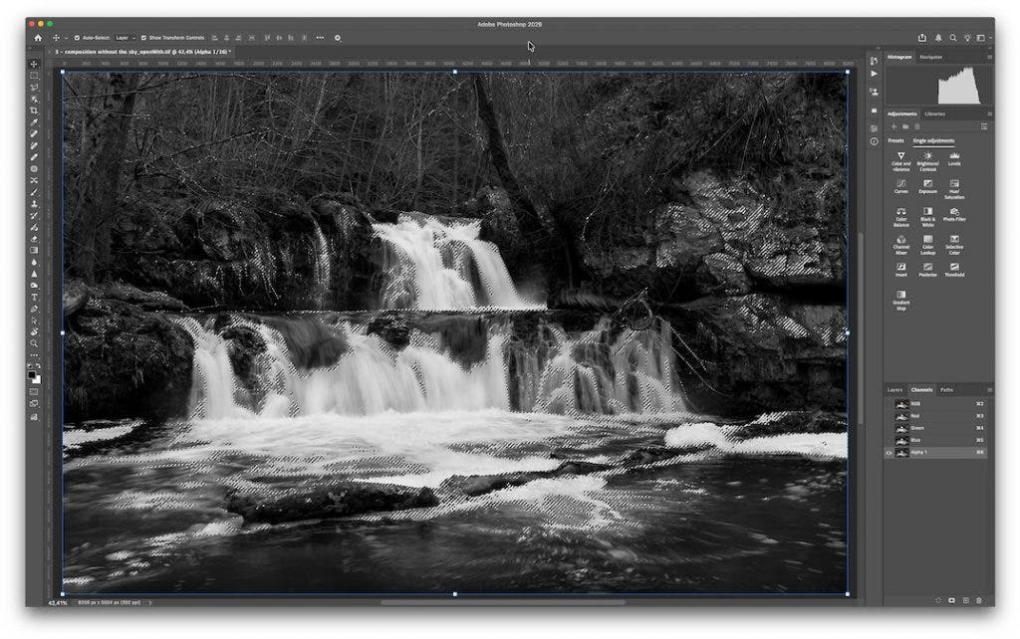
Task: Add a Brightness/Contrast adjustment
Action: point(927,160)
